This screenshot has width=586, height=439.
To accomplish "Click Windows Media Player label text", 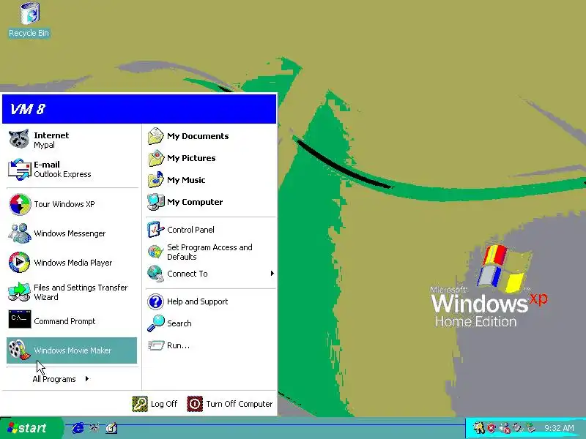I will coord(73,263).
